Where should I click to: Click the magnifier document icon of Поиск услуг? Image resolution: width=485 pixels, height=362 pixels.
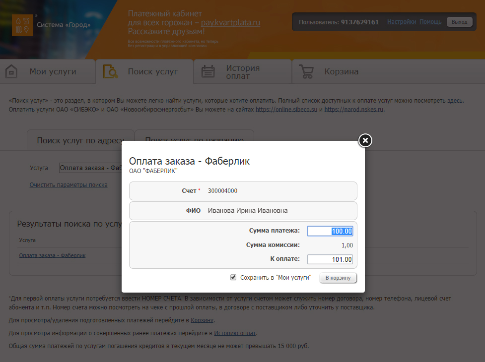(110, 71)
